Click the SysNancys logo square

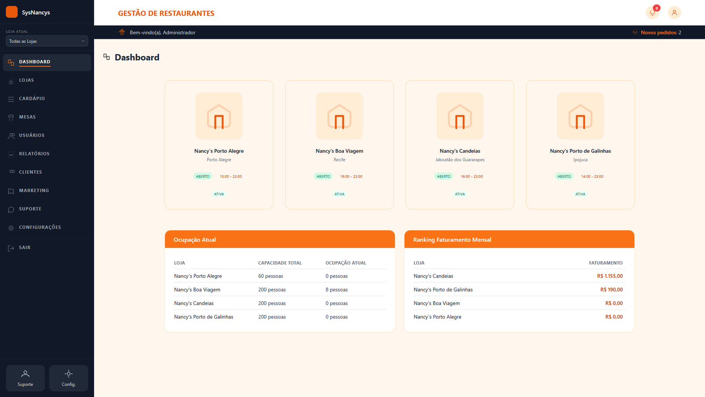click(x=11, y=11)
